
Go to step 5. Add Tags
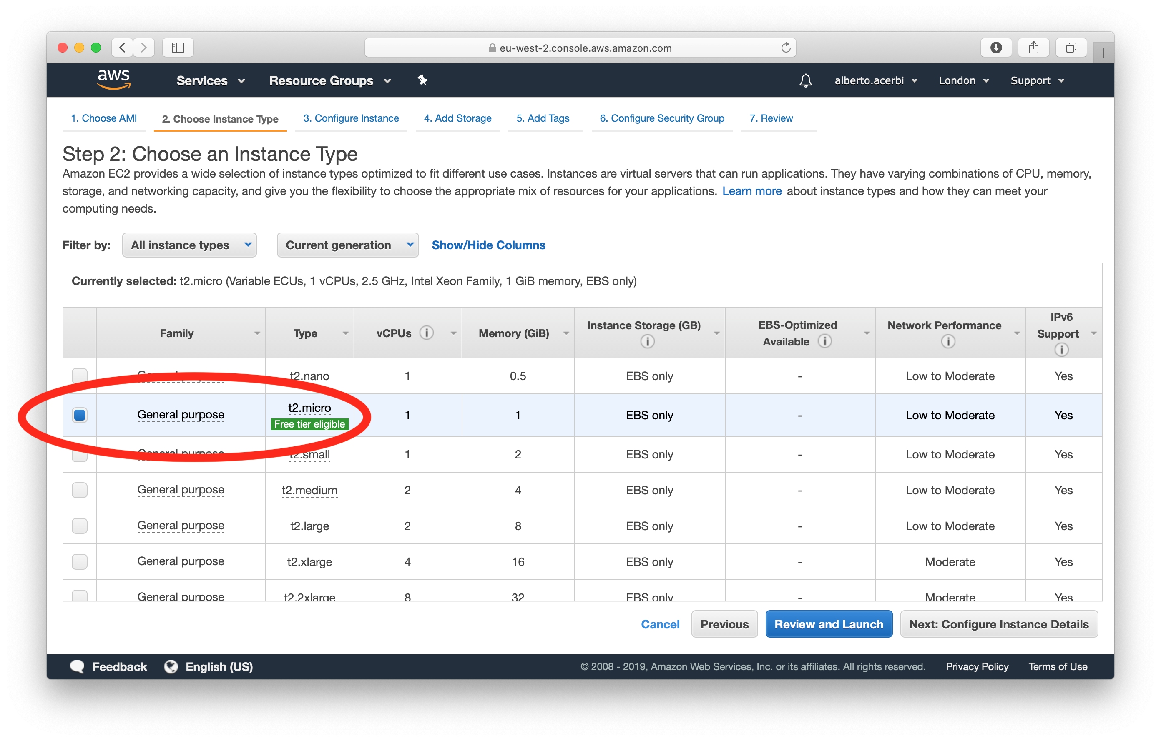pyautogui.click(x=543, y=118)
